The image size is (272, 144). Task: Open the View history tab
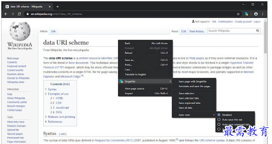pos(196,31)
